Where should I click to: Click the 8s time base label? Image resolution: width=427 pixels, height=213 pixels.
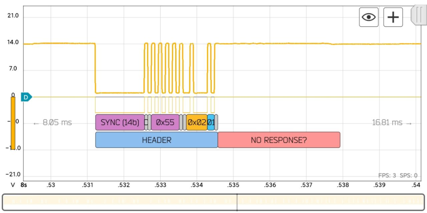pos(24,184)
